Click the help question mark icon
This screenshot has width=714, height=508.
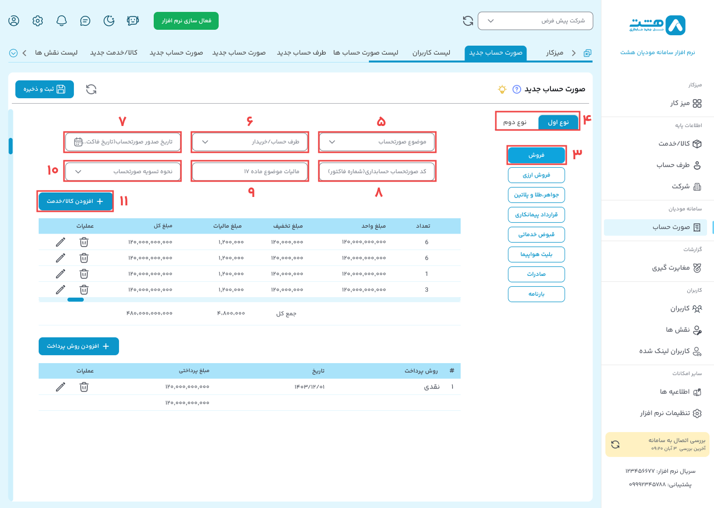click(517, 89)
